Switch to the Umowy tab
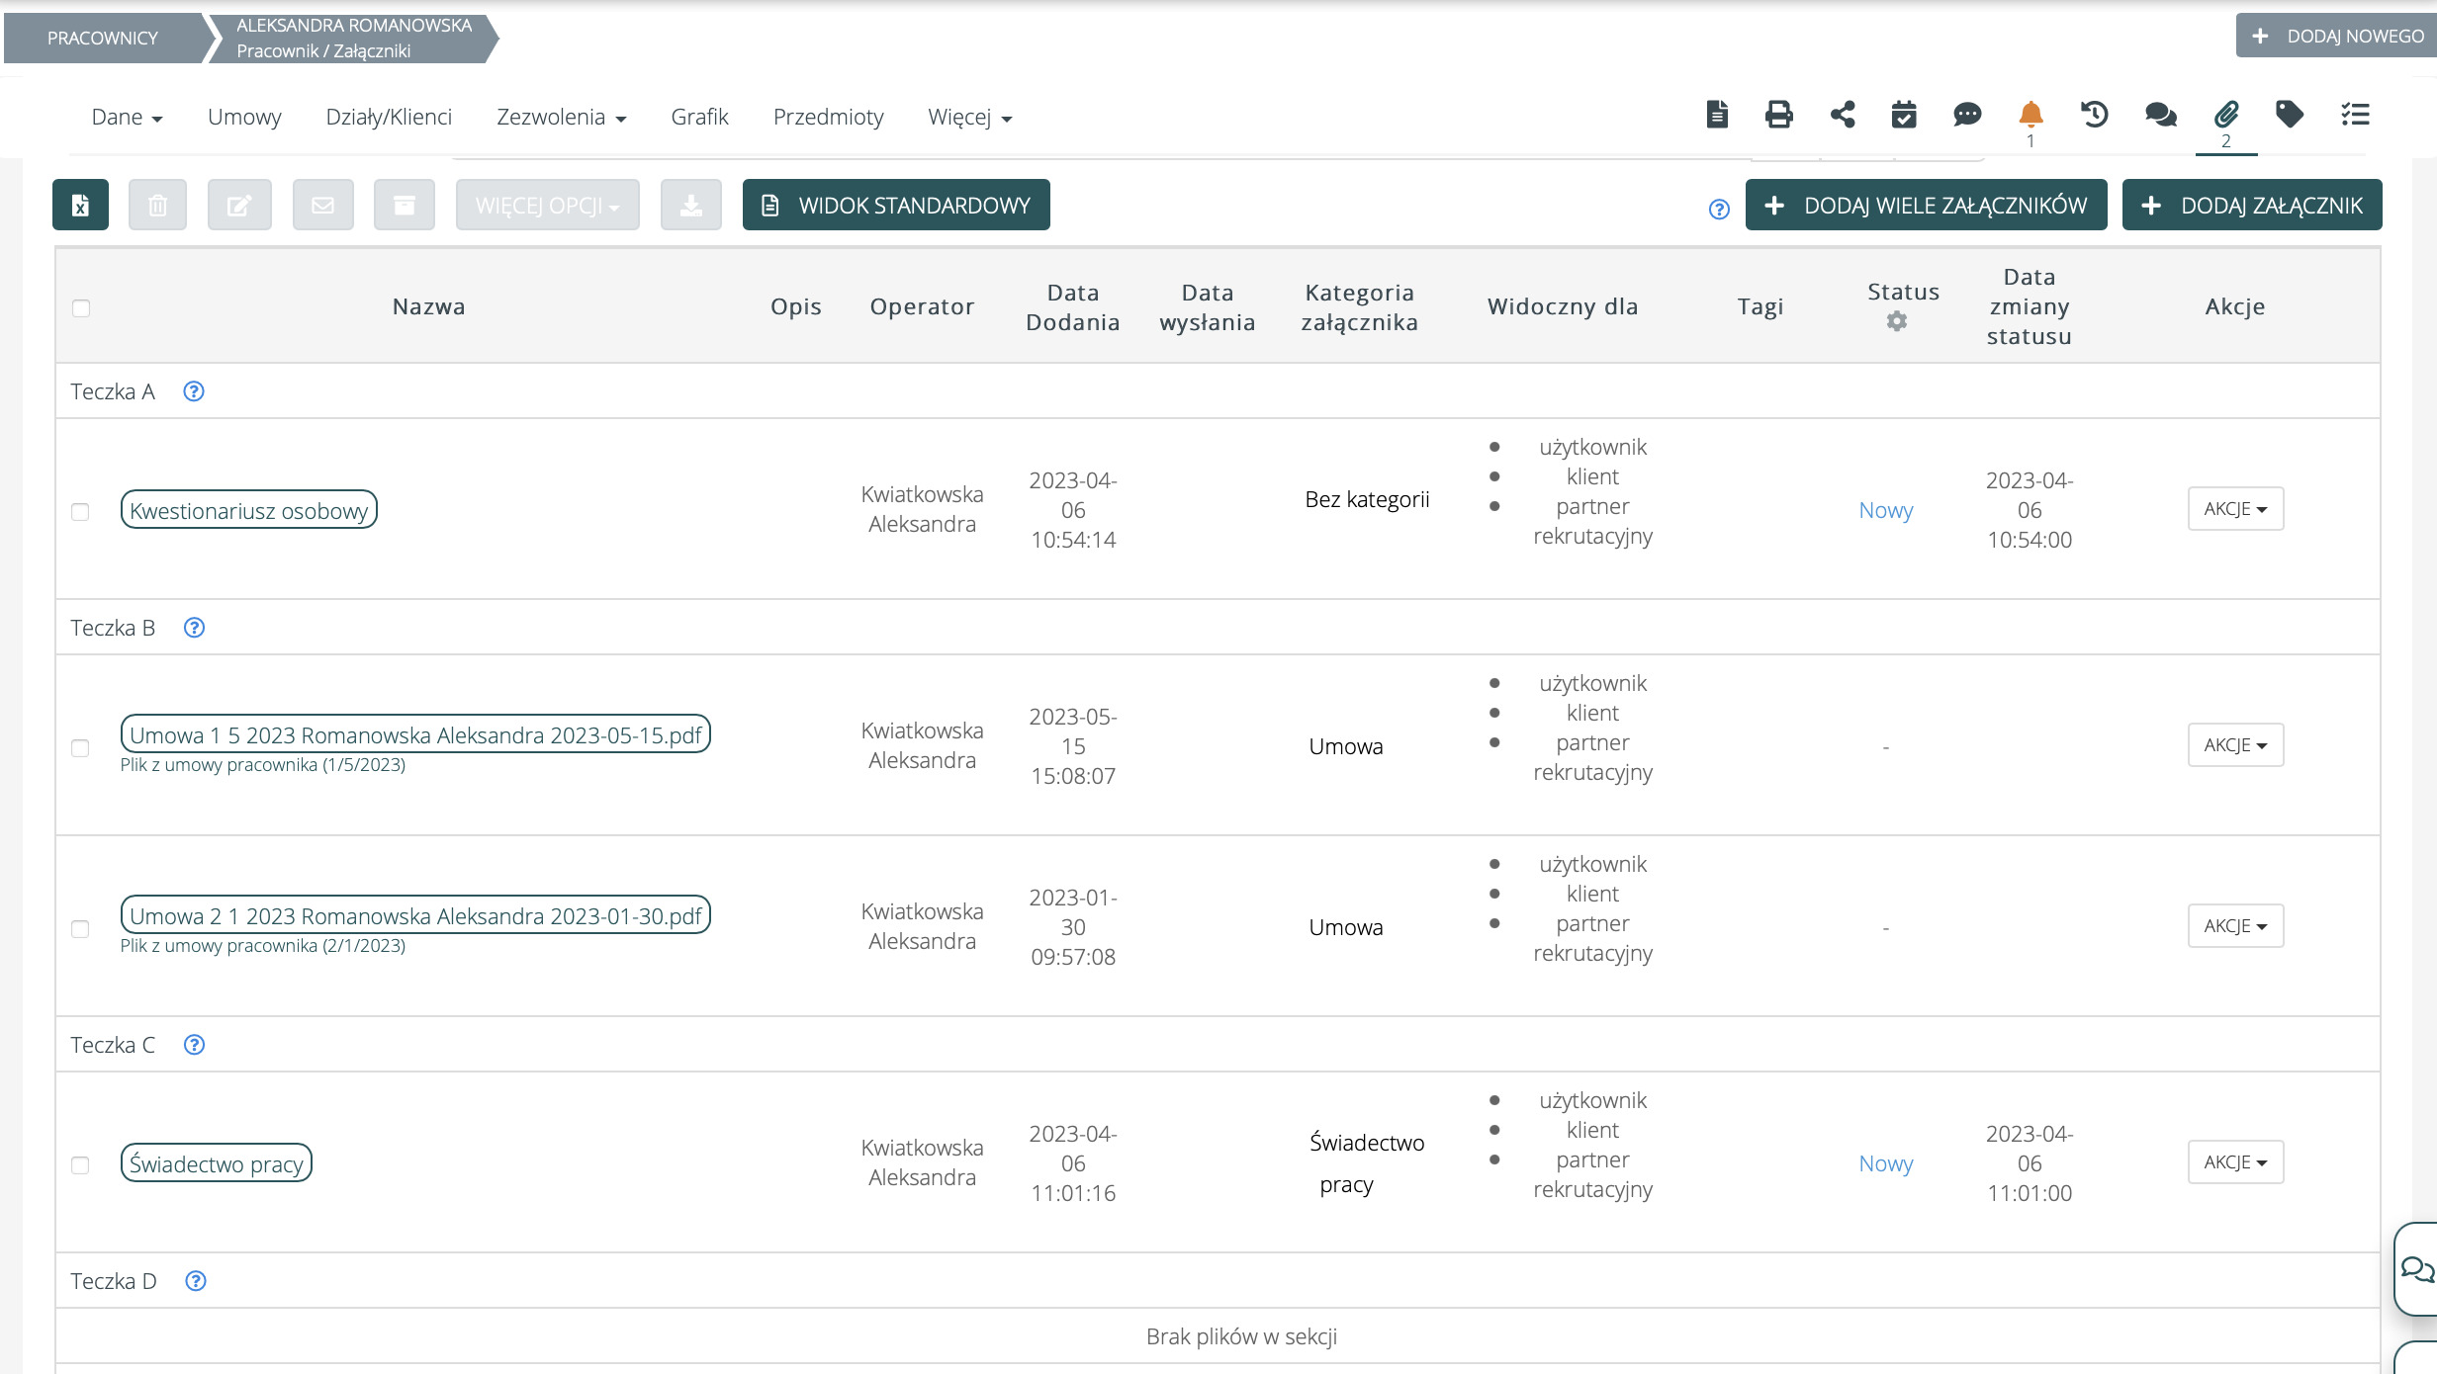The height and width of the screenshot is (1374, 2437). pyautogui.click(x=244, y=118)
